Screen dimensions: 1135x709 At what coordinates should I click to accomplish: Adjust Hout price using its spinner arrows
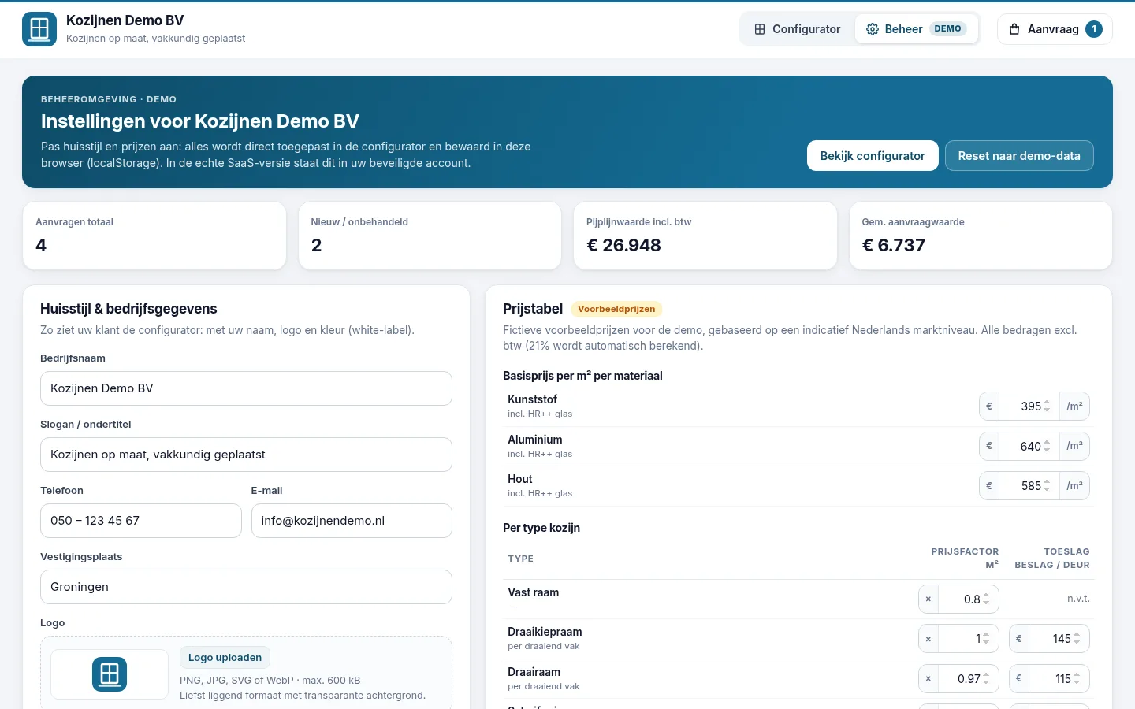[1047, 486]
